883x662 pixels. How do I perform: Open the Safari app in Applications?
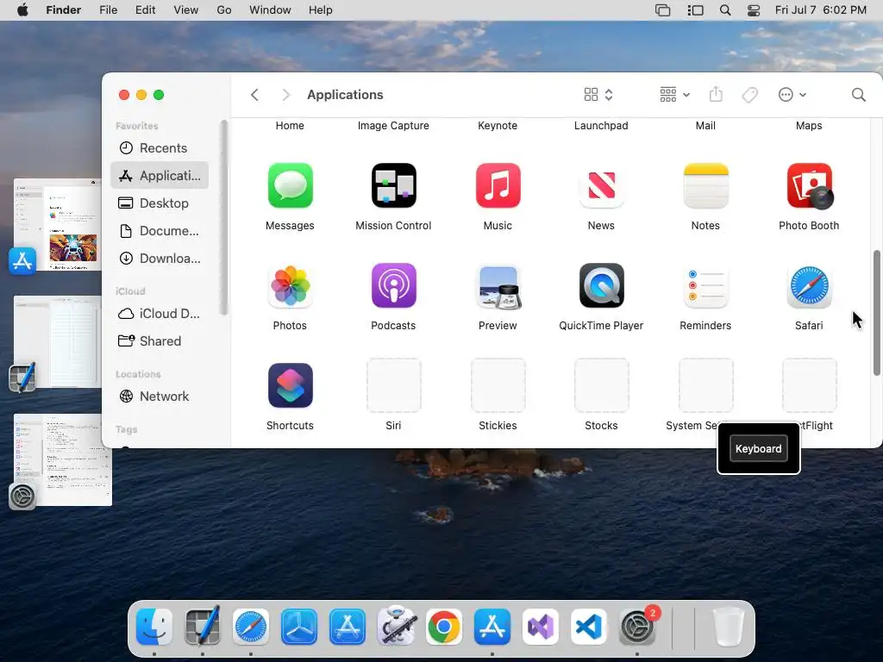(x=809, y=287)
